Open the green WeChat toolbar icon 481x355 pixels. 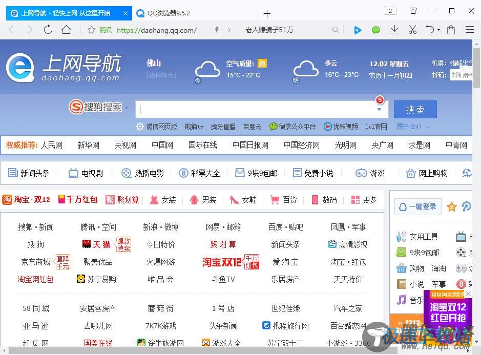[376, 30]
